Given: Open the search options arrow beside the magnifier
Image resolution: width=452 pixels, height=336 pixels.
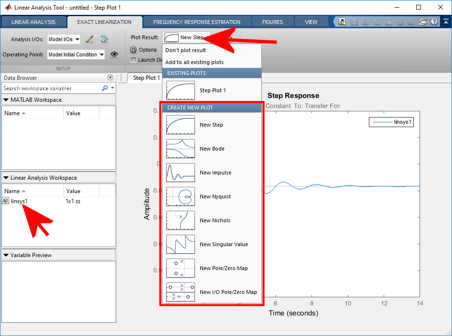Looking at the screenshot, I should [x=112, y=87].
